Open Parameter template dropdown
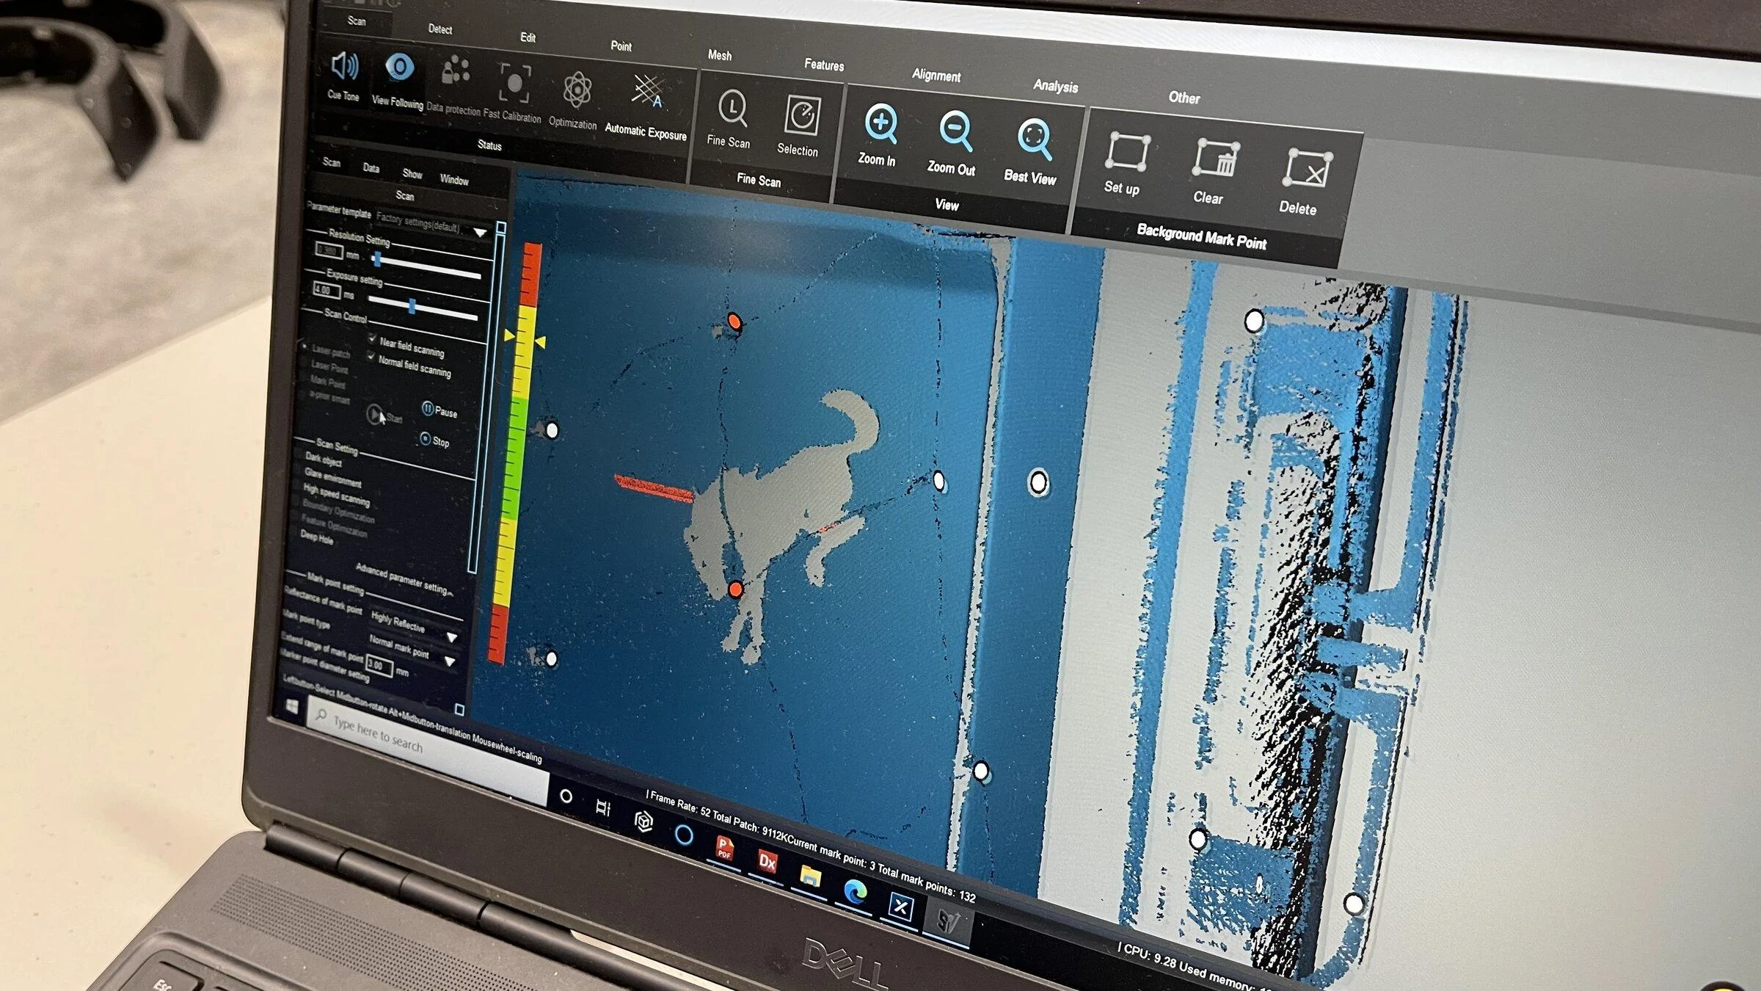 click(x=481, y=232)
